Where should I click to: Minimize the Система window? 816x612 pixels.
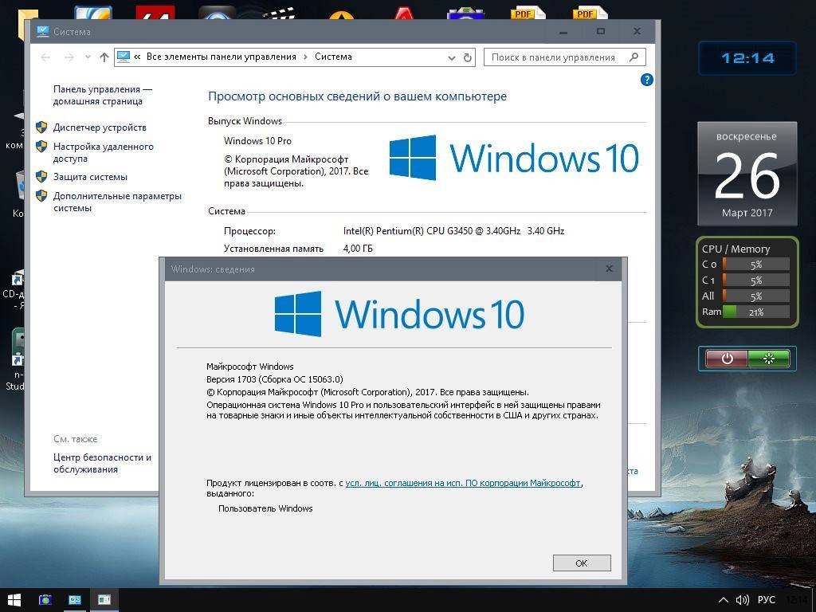click(x=563, y=32)
